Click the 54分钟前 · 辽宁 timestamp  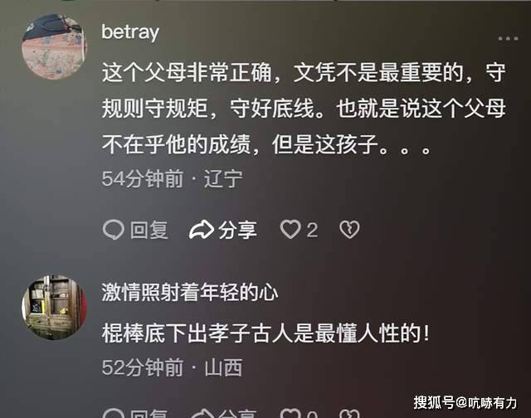[172, 179]
